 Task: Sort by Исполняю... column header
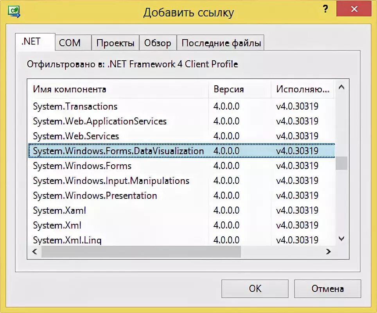coord(303,89)
